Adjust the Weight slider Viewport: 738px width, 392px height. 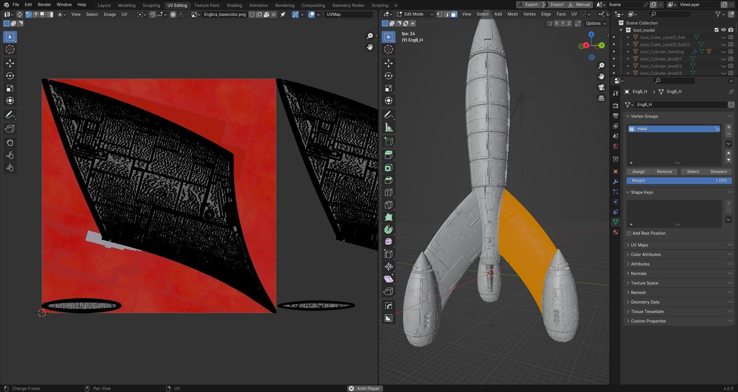pyautogui.click(x=679, y=181)
